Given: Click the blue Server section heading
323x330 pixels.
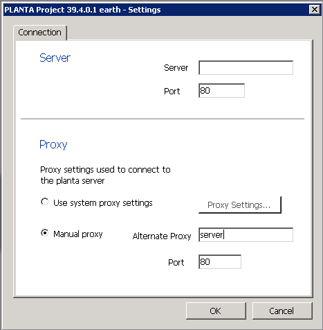Looking at the screenshot, I should [55, 58].
